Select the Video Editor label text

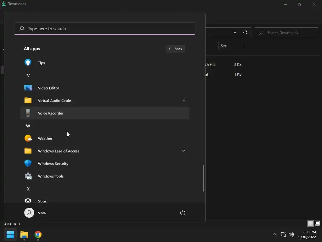pyautogui.click(x=48, y=88)
